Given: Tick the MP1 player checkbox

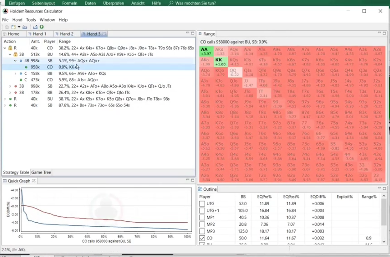Looking at the screenshot, I should (x=202, y=217).
